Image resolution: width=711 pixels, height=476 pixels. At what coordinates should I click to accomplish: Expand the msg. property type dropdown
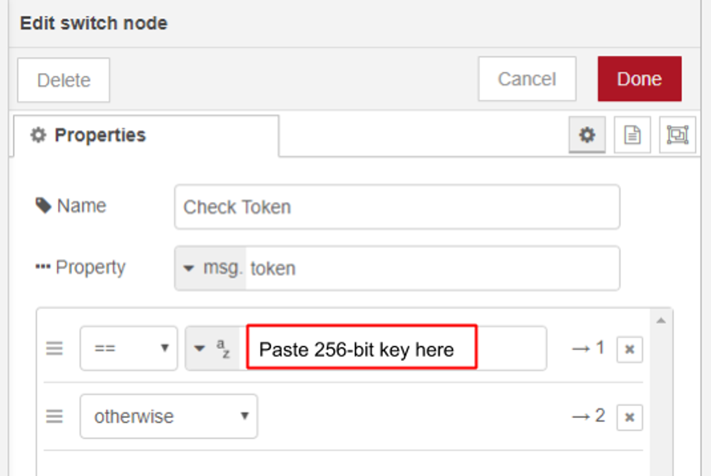pyautogui.click(x=209, y=268)
